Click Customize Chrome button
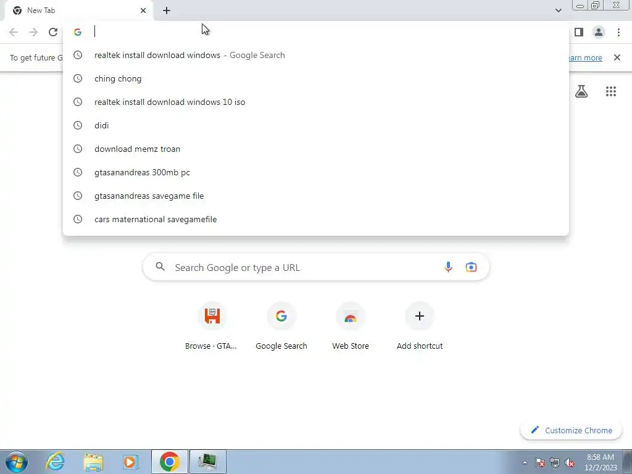 coord(571,430)
